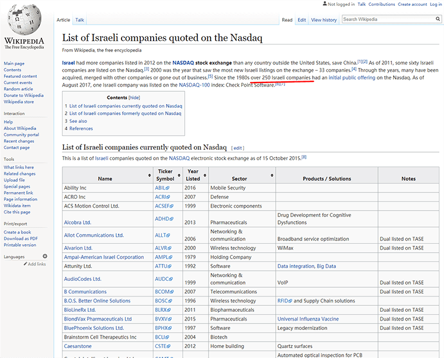Open Allot Communications Ltd. link
Viewport: 444px width, 358px height.
(93, 235)
